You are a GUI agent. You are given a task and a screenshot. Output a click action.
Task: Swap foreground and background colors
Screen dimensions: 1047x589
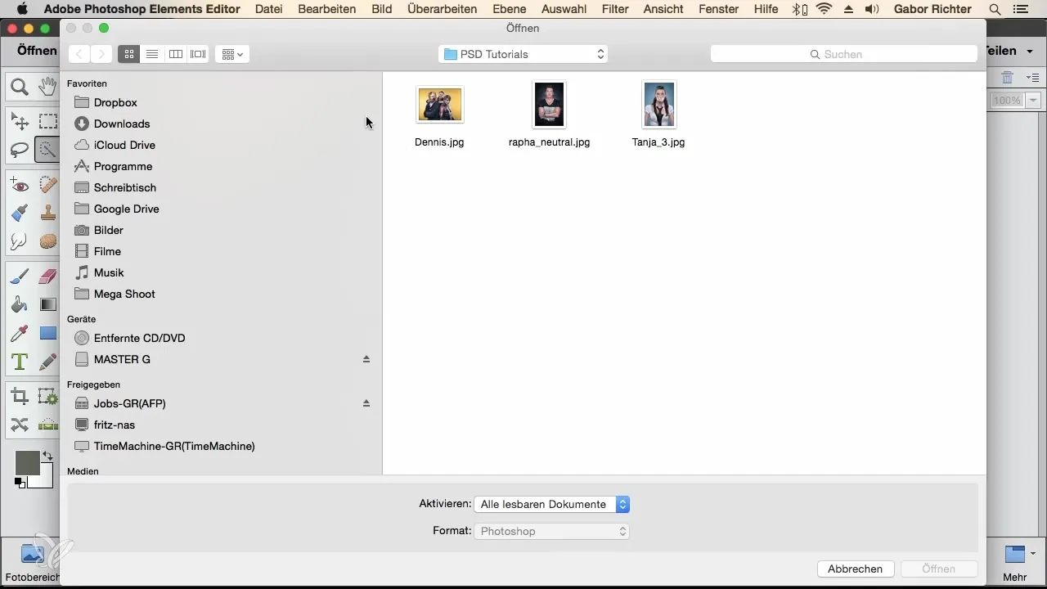tap(47, 456)
